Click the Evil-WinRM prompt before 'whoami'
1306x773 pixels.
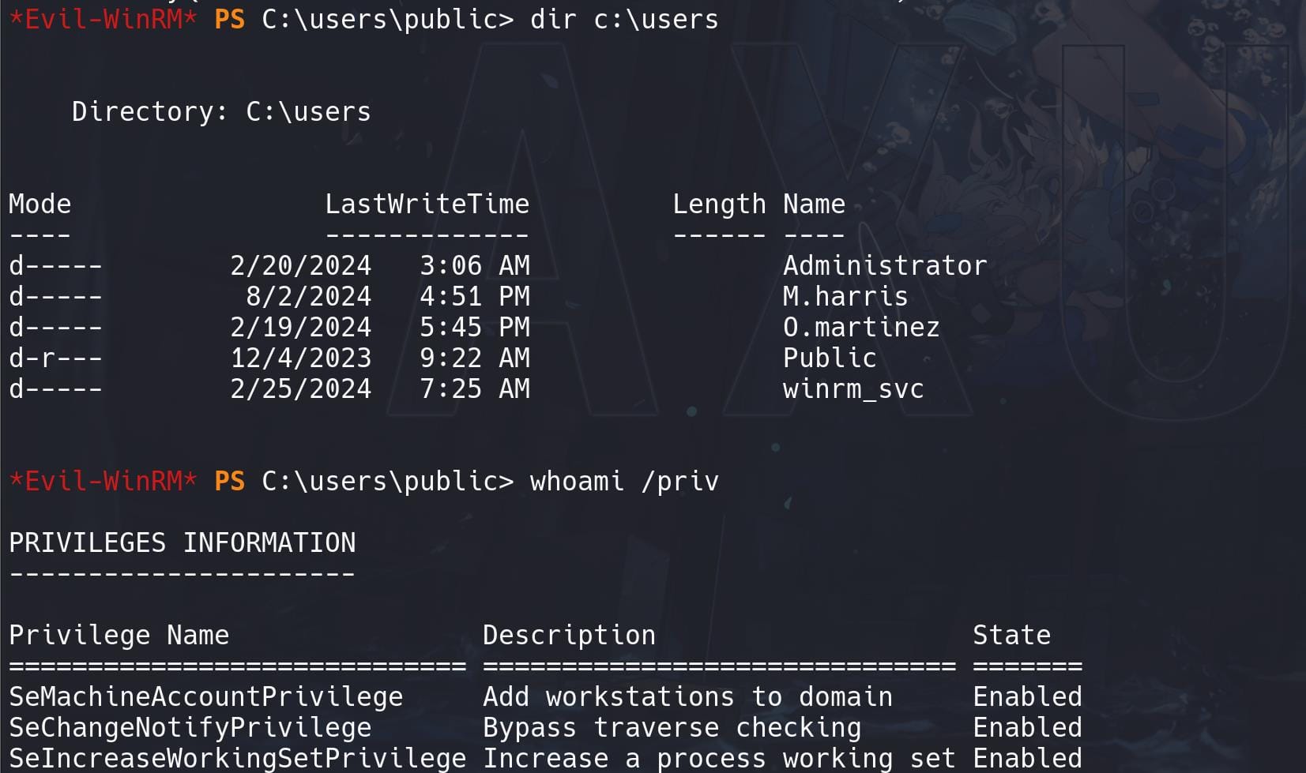point(103,481)
